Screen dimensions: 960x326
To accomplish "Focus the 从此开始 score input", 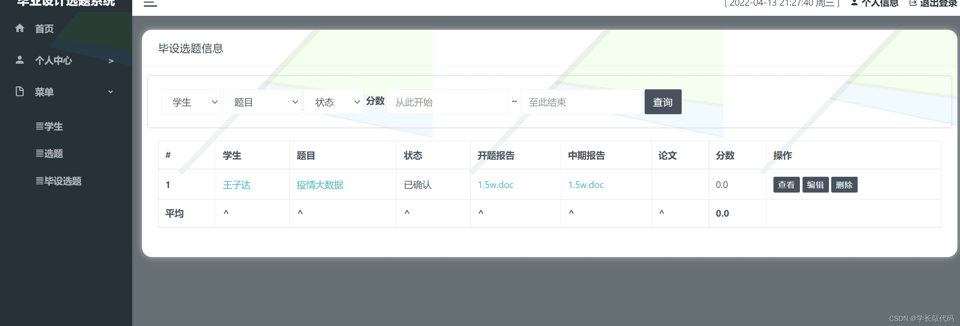I will 448,102.
